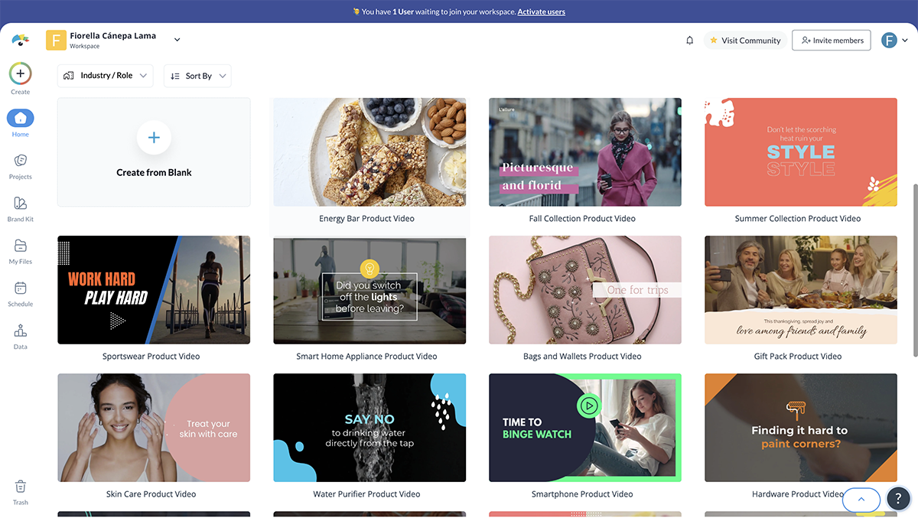
Task: Open Smart Home Appliance Product Video thumbnail
Action: tap(369, 290)
